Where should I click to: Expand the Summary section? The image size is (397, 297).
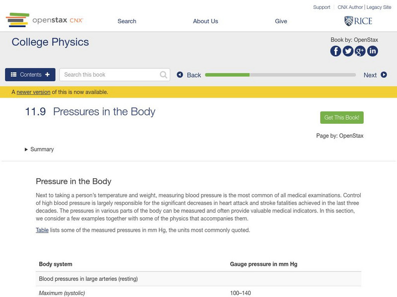tap(39, 149)
